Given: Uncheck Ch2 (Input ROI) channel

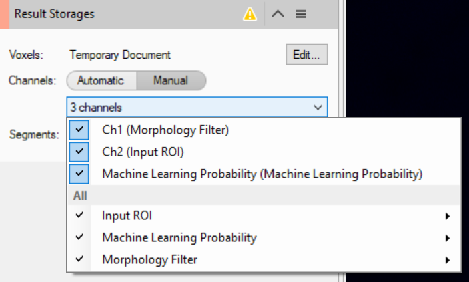Looking at the screenshot, I should coord(79,152).
